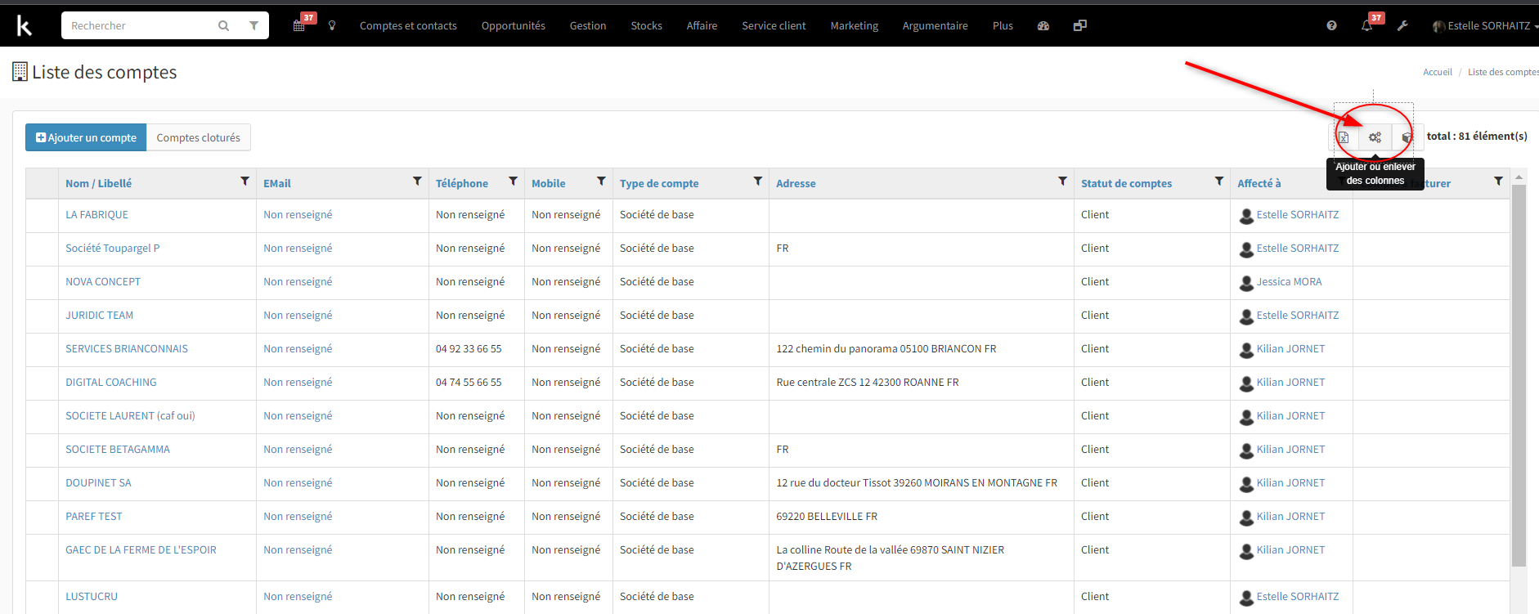Filter the Nom / Libellé column
This screenshot has height=614, width=1539.
(x=245, y=182)
